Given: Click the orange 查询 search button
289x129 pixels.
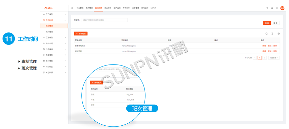Looking at the screenshot, I should [x=267, y=23].
